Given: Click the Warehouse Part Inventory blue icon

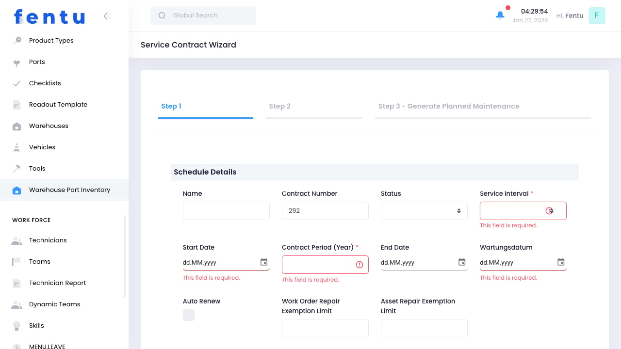Looking at the screenshot, I should [17, 190].
